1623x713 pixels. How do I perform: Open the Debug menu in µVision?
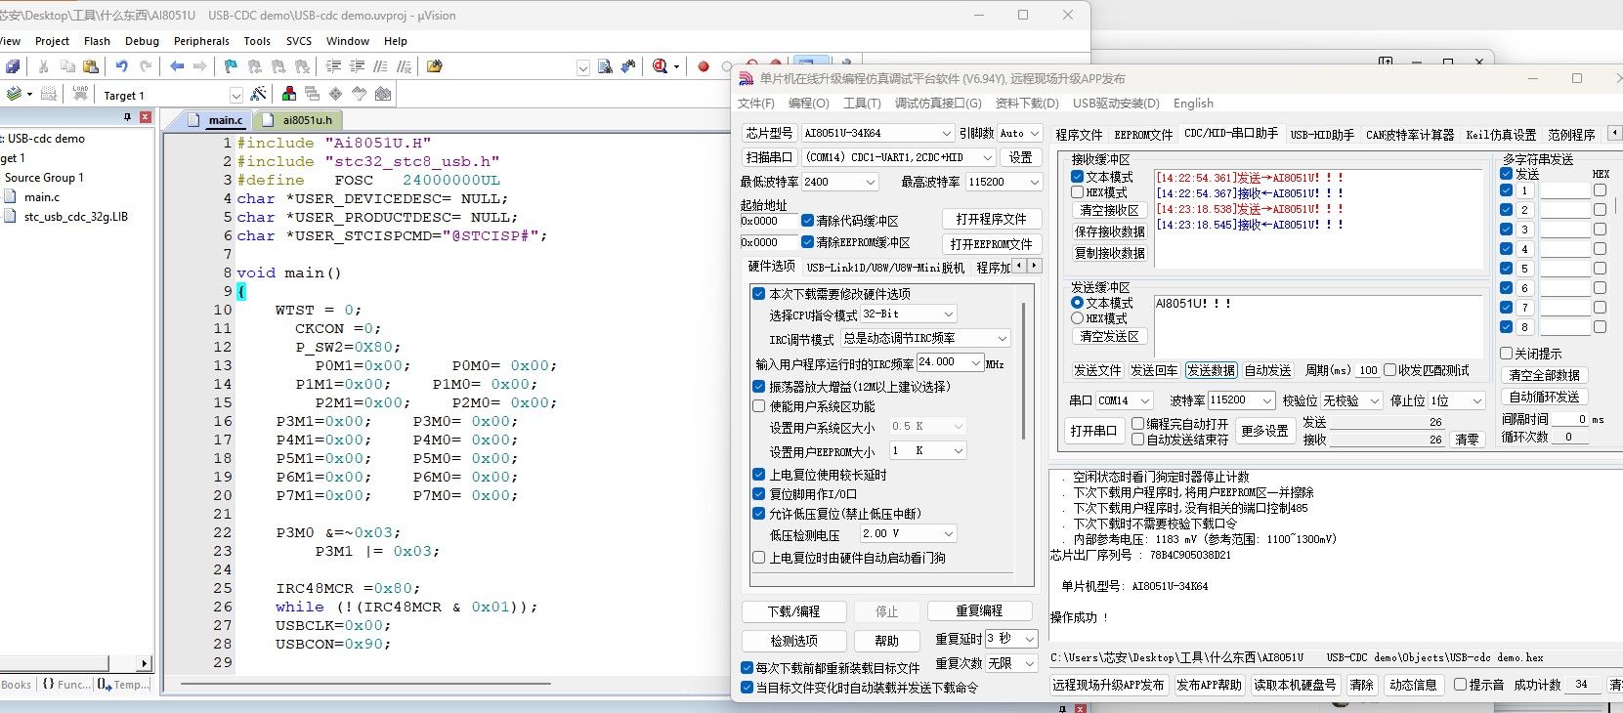pos(142,41)
